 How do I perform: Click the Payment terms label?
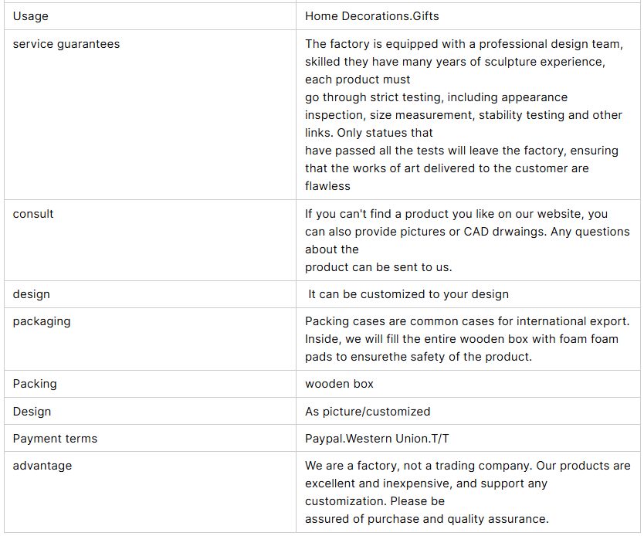(x=55, y=439)
